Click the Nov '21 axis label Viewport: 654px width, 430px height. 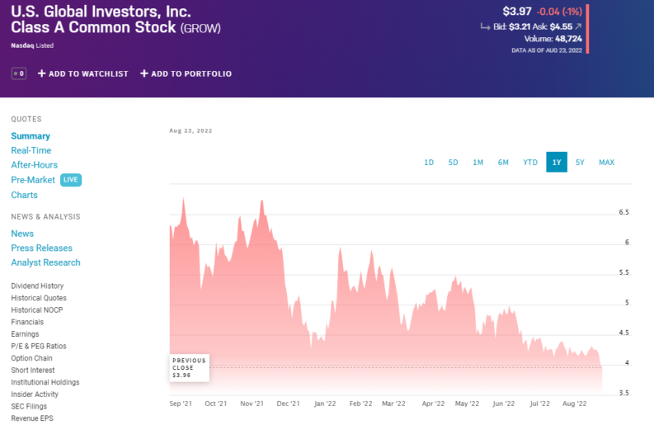point(252,404)
